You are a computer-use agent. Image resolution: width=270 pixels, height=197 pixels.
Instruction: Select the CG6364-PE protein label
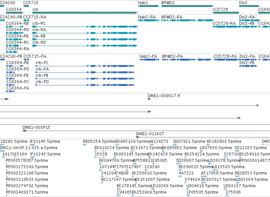pyautogui.click(x=17, y=76)
